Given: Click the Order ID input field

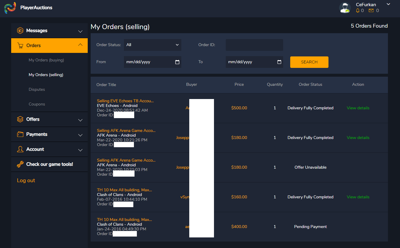Looking at the screenshot, I should click(254, 45).
